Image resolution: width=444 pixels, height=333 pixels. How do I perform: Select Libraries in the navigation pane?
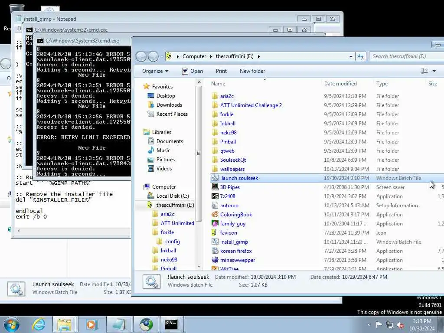click(x=161, y=132)
